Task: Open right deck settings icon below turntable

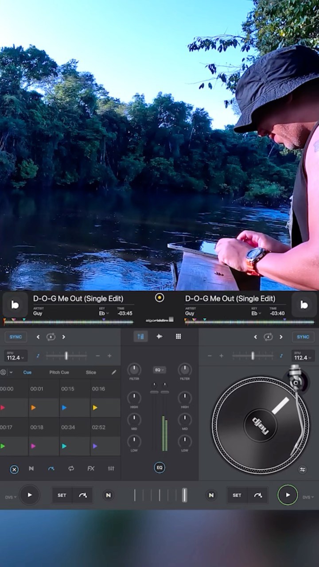Action: 302,470
